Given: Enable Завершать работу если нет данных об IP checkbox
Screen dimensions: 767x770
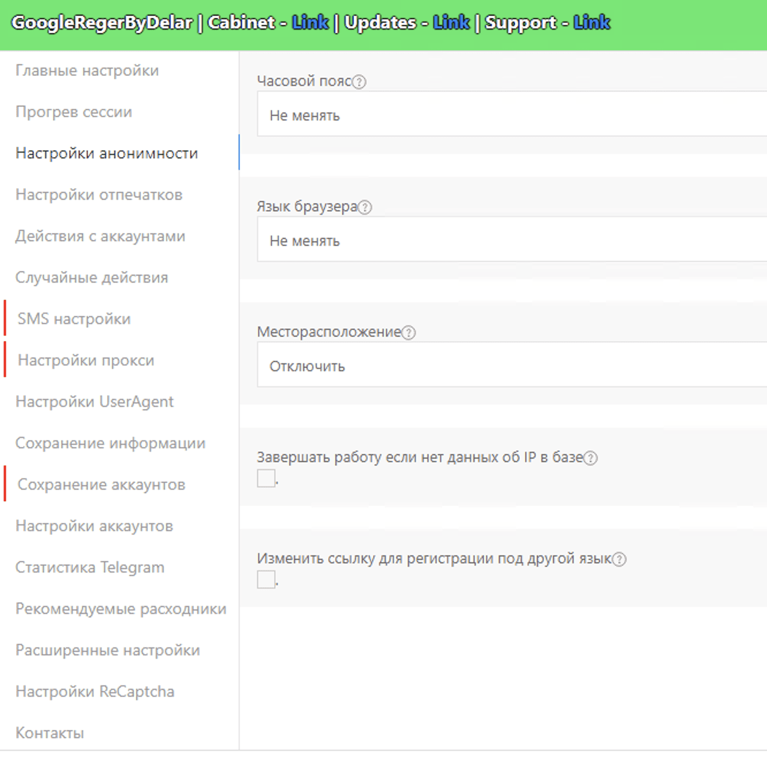Looking at the screenshot, I should point(266,478).
